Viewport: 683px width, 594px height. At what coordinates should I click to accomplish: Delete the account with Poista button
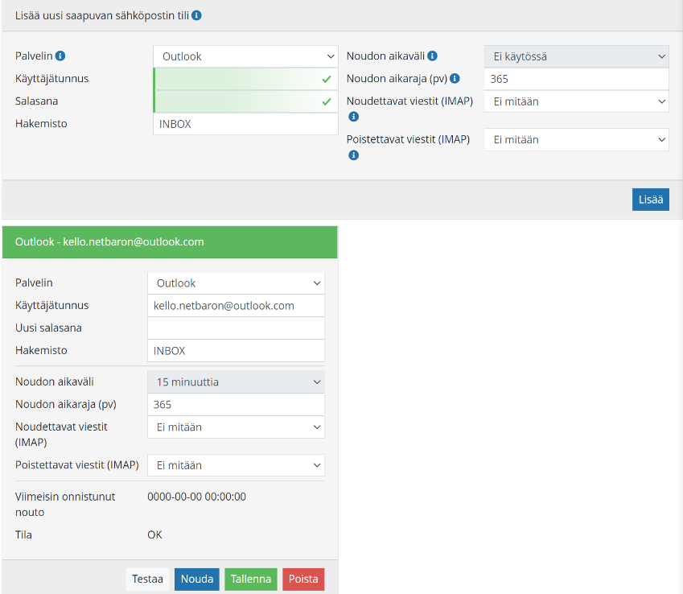click(303, 579)
